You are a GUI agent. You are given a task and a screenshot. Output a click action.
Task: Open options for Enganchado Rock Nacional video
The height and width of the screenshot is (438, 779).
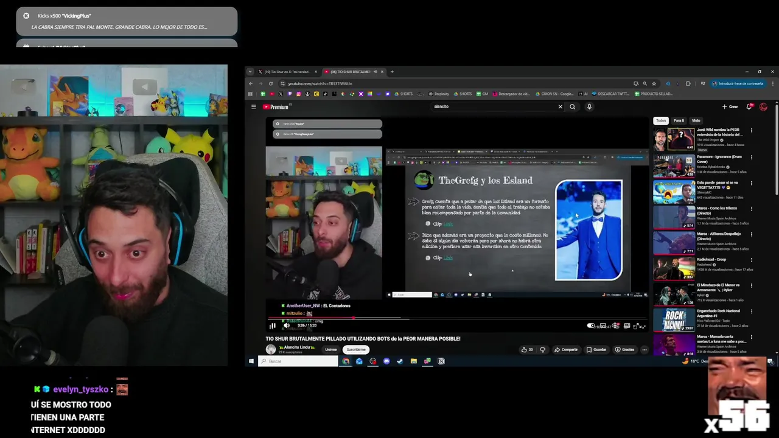[752, 311]
